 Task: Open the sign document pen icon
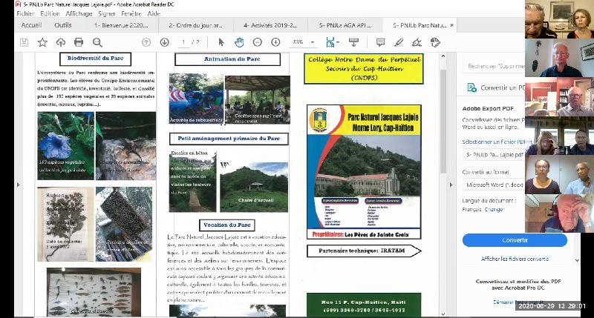[417, 42]
